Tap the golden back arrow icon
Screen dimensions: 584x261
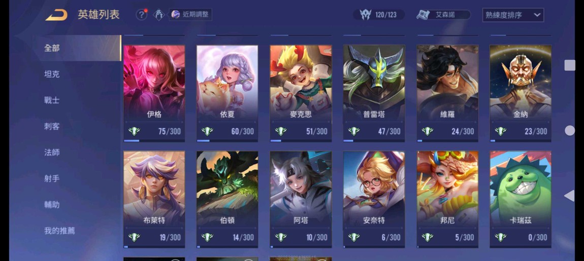click(56, 15)
